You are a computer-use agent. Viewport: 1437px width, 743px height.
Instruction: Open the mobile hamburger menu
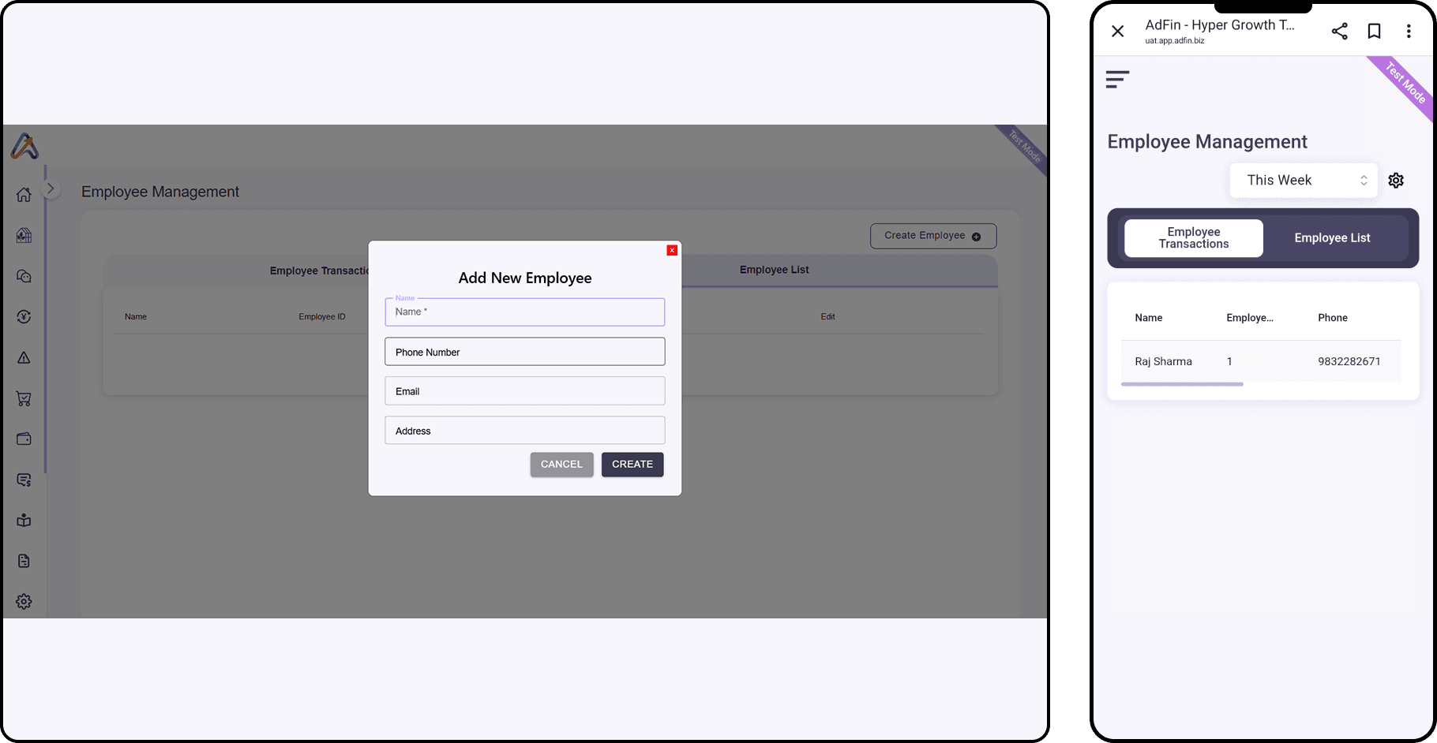(x=1117, y=79)
